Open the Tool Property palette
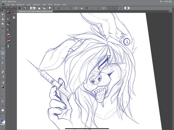The image size is (174, 130). pos(8,23)
